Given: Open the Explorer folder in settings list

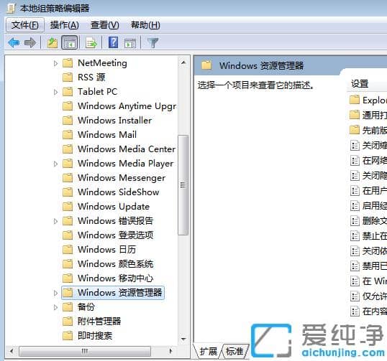Looking at the screenshot, I should 368,100.
